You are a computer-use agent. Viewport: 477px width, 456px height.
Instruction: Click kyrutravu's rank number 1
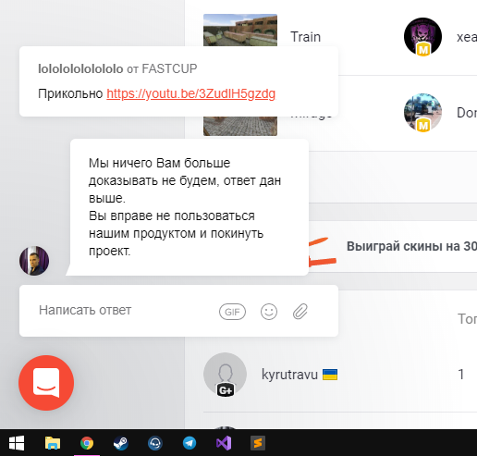[x=461, y=375]
